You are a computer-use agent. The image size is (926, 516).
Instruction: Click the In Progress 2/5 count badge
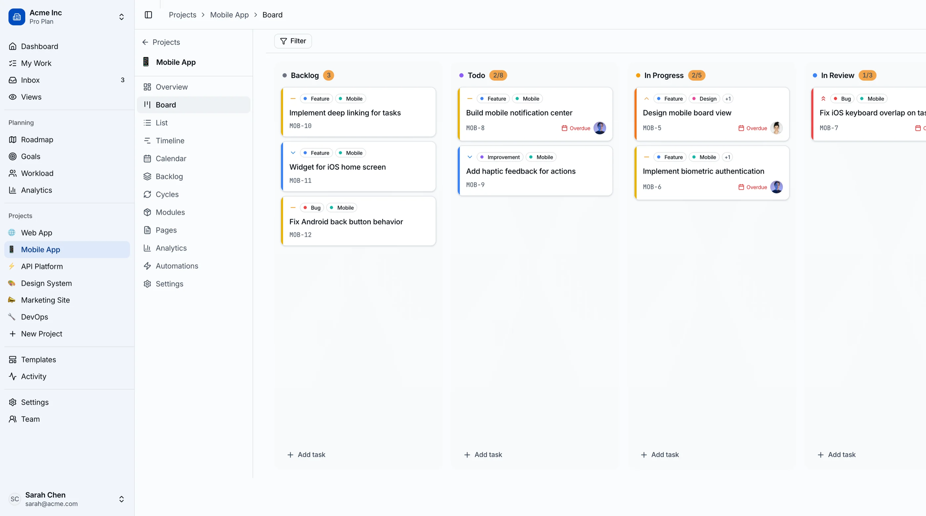point(697,75)
